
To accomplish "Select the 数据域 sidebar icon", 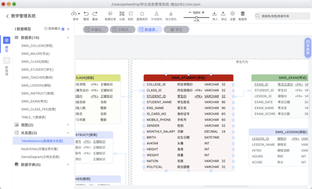I will [6, 60].
